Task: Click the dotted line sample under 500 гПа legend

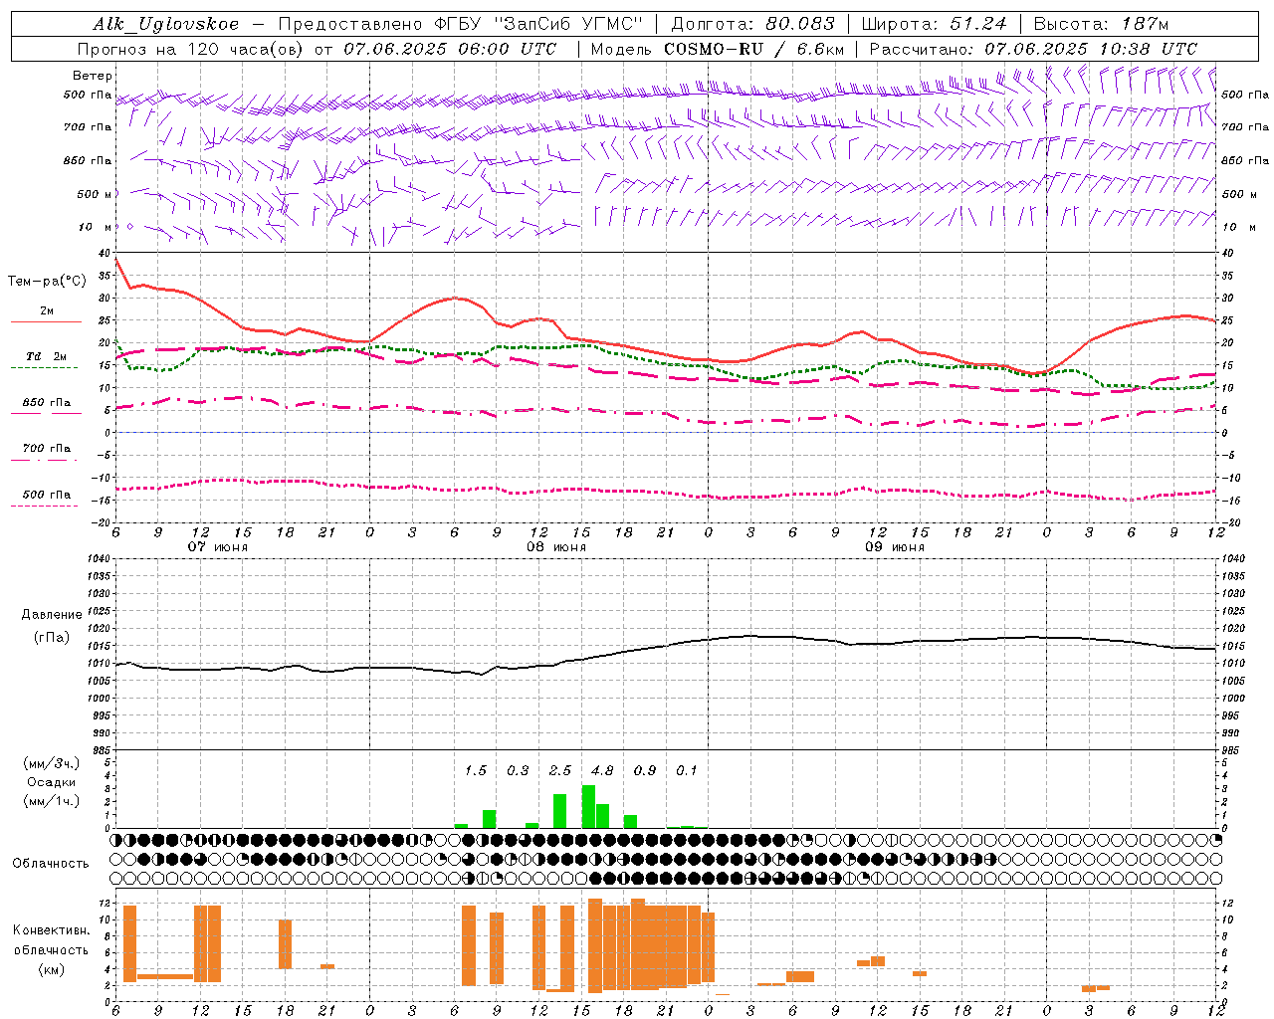Action: [x=44, y=506]
